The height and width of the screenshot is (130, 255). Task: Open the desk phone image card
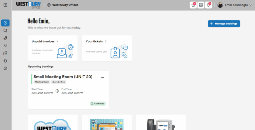click(x=161, y=122)
